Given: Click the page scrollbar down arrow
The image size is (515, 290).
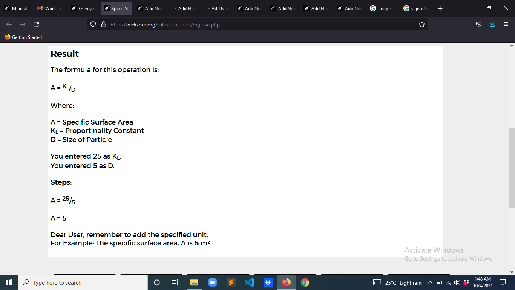Looking at the screenshot, I should tap(512, 271).
